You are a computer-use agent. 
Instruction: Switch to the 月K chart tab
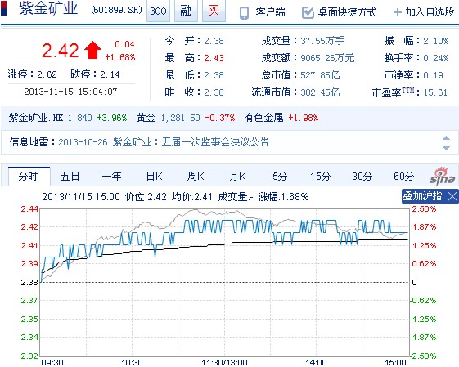point(238,177)
